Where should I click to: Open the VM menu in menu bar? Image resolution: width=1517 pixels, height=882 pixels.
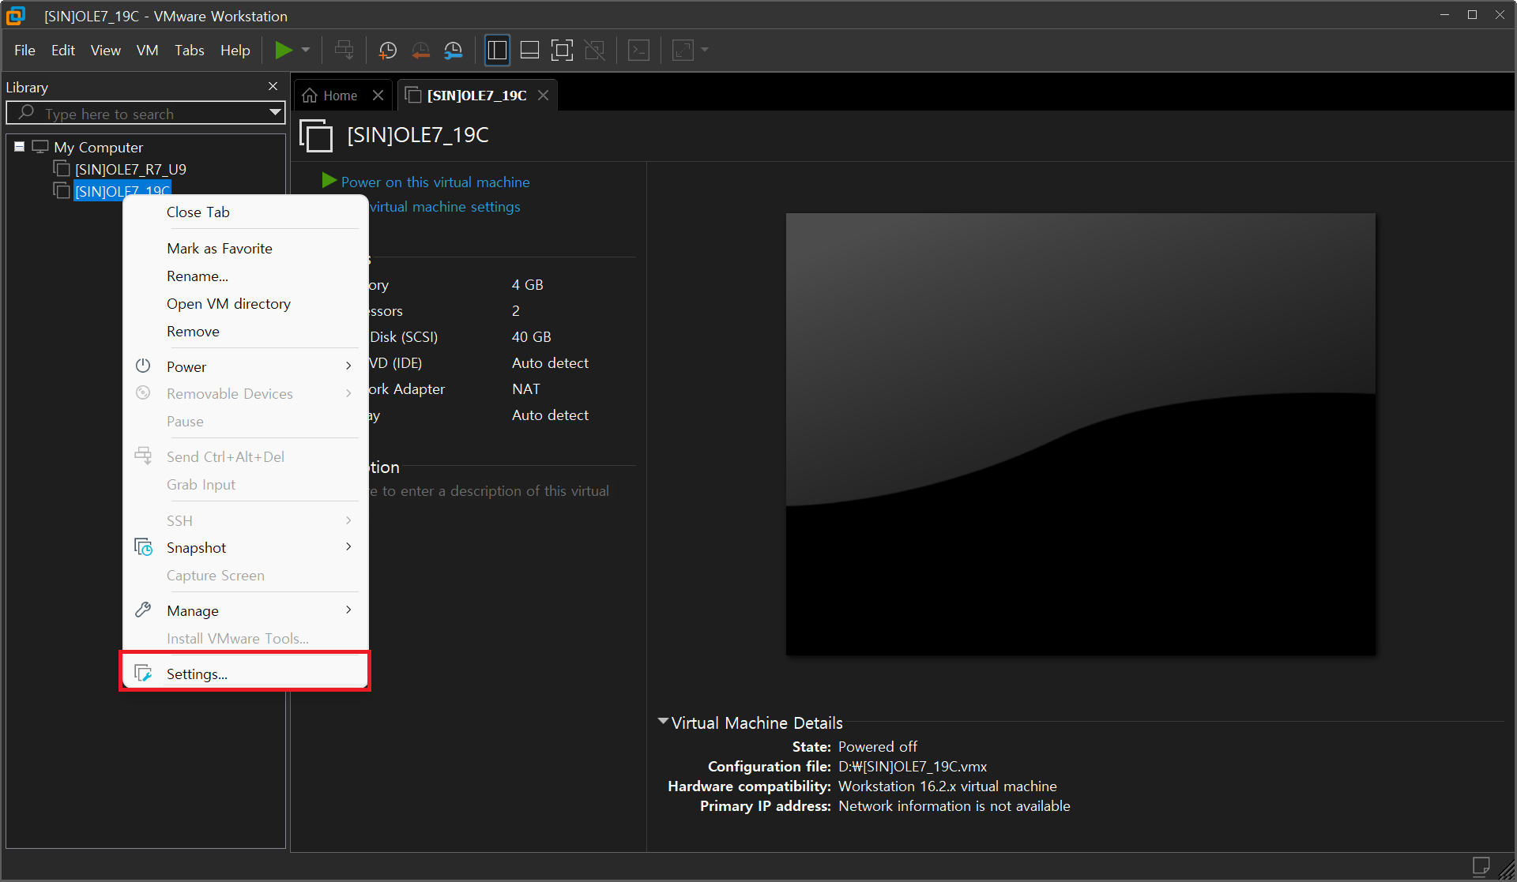click(147, 51)
